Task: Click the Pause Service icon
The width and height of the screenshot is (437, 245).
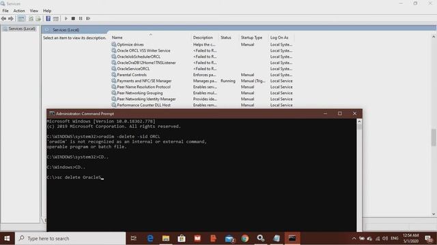Action: coord(81,18)
